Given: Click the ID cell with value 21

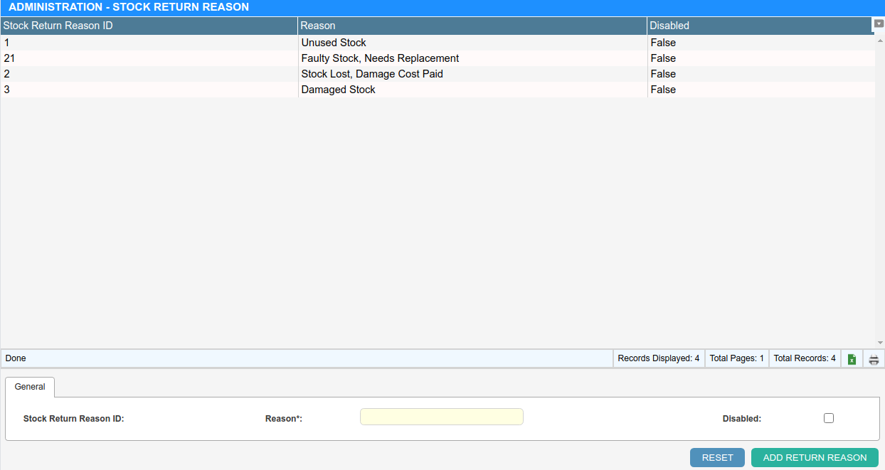Looking at the screenshot, I should (10, 58).
